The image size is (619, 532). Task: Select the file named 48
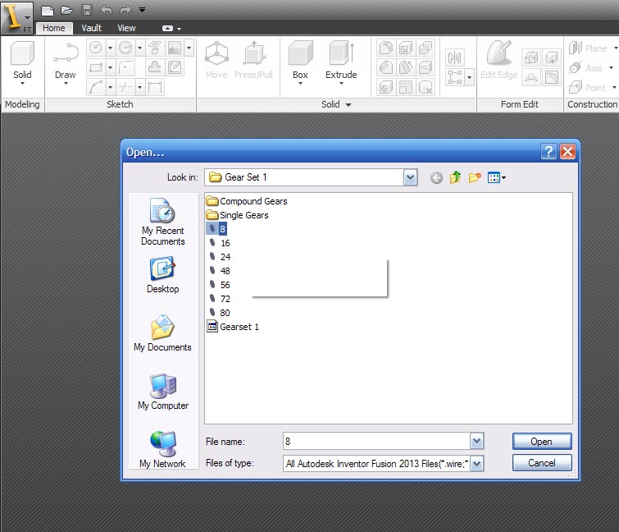[x=219, y=271]
